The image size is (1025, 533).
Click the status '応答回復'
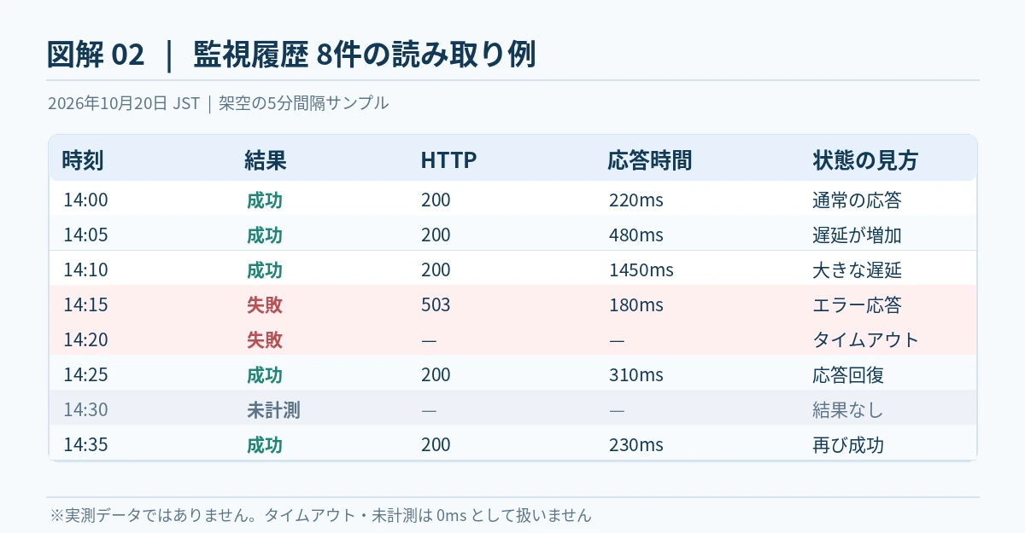pyautogui.click(x=848, y=375)
